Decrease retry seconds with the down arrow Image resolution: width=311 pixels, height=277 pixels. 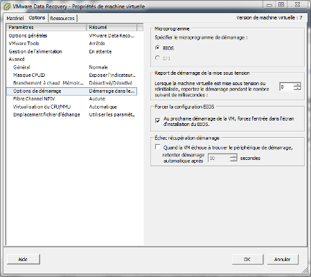233,160
